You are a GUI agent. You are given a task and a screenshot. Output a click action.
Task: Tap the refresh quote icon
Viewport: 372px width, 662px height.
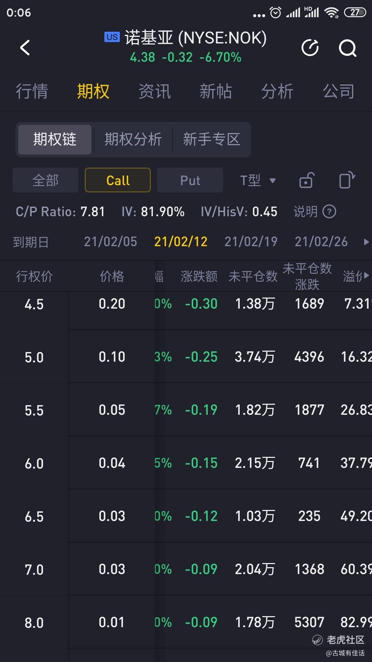[x=310, y=48]
